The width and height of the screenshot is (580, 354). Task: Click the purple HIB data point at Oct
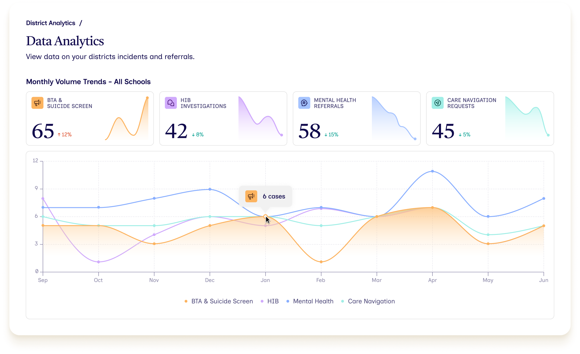(98, 262)
